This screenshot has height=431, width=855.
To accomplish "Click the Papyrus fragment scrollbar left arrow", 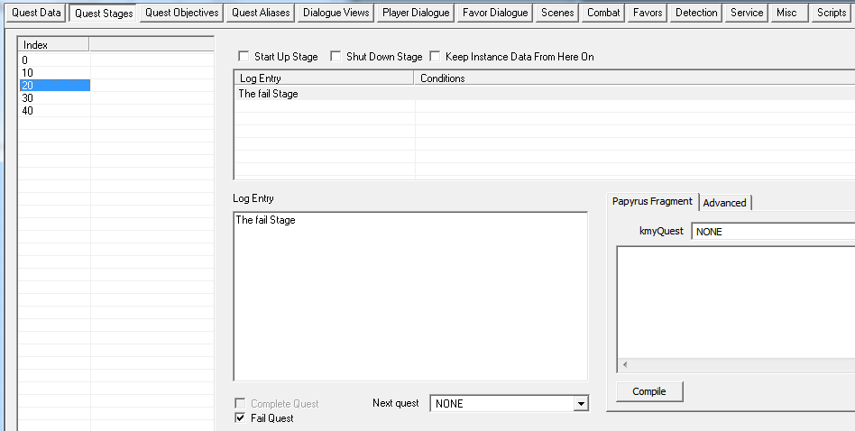I will tap(623, 365).
